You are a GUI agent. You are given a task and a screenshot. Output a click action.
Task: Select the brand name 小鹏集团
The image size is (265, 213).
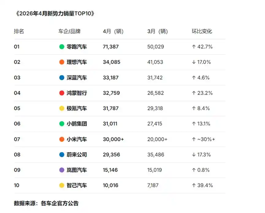(x=77, y=124)
